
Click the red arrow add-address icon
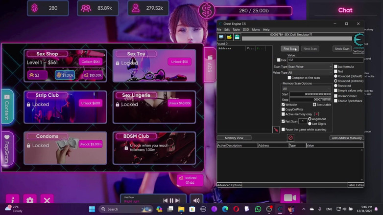(276, 129)
